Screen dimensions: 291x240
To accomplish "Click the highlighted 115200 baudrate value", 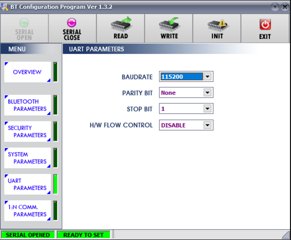I will point(182,77).
